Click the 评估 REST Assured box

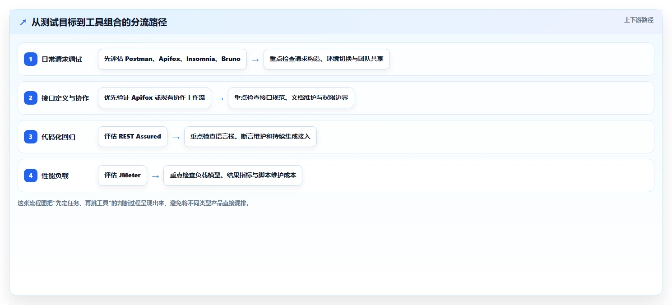point(133,137)
